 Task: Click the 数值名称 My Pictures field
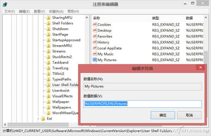pyautogui.click(x=142, y=87)
